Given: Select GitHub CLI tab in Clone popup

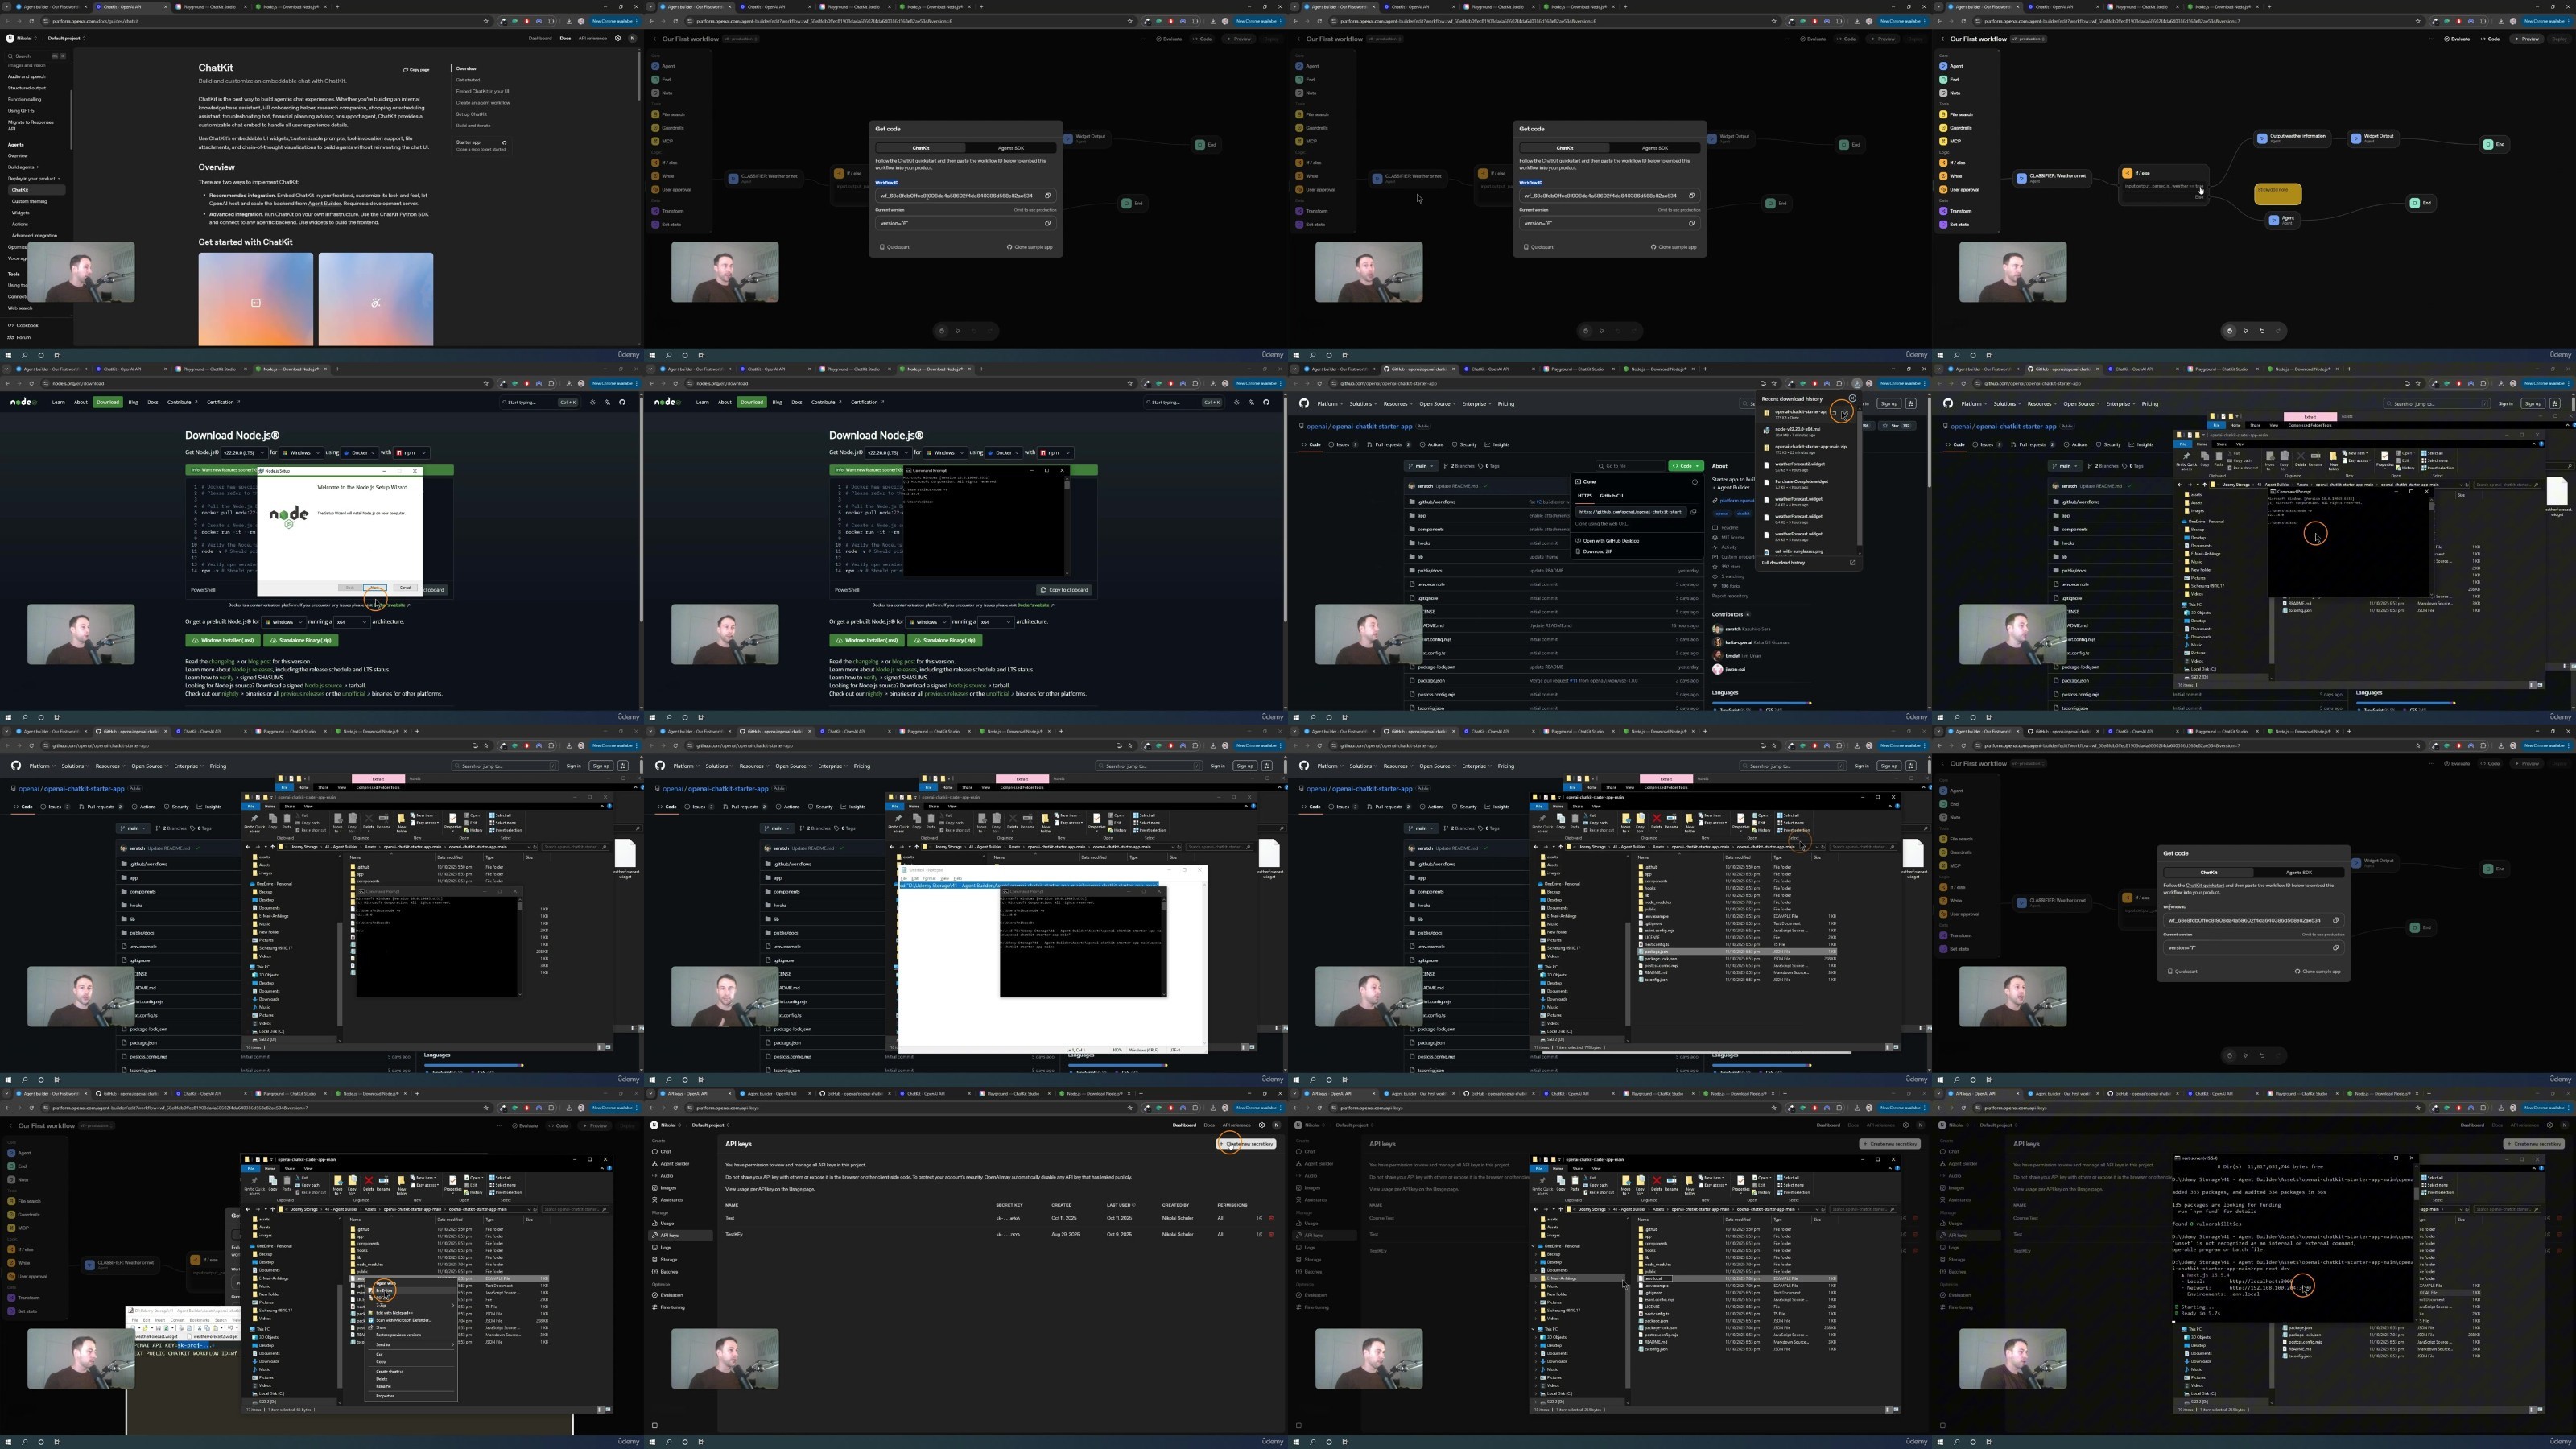Looking at the screenshot, I should tap(1611, 495).
